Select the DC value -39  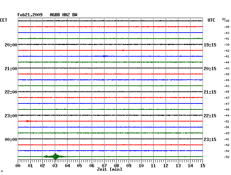tap(227, 45)
